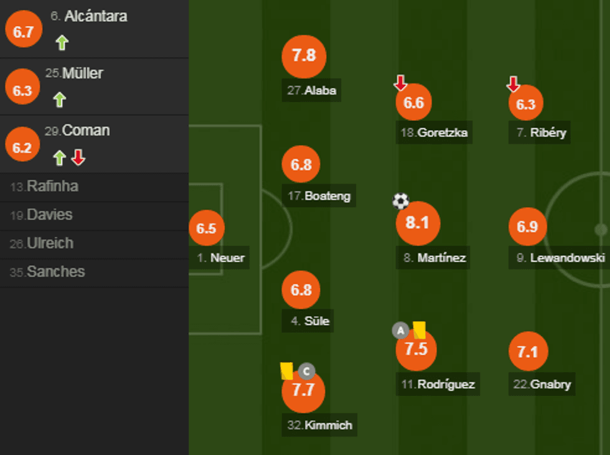Click the green sub-on arrow under Alcántara

click(x=62, y=43)
